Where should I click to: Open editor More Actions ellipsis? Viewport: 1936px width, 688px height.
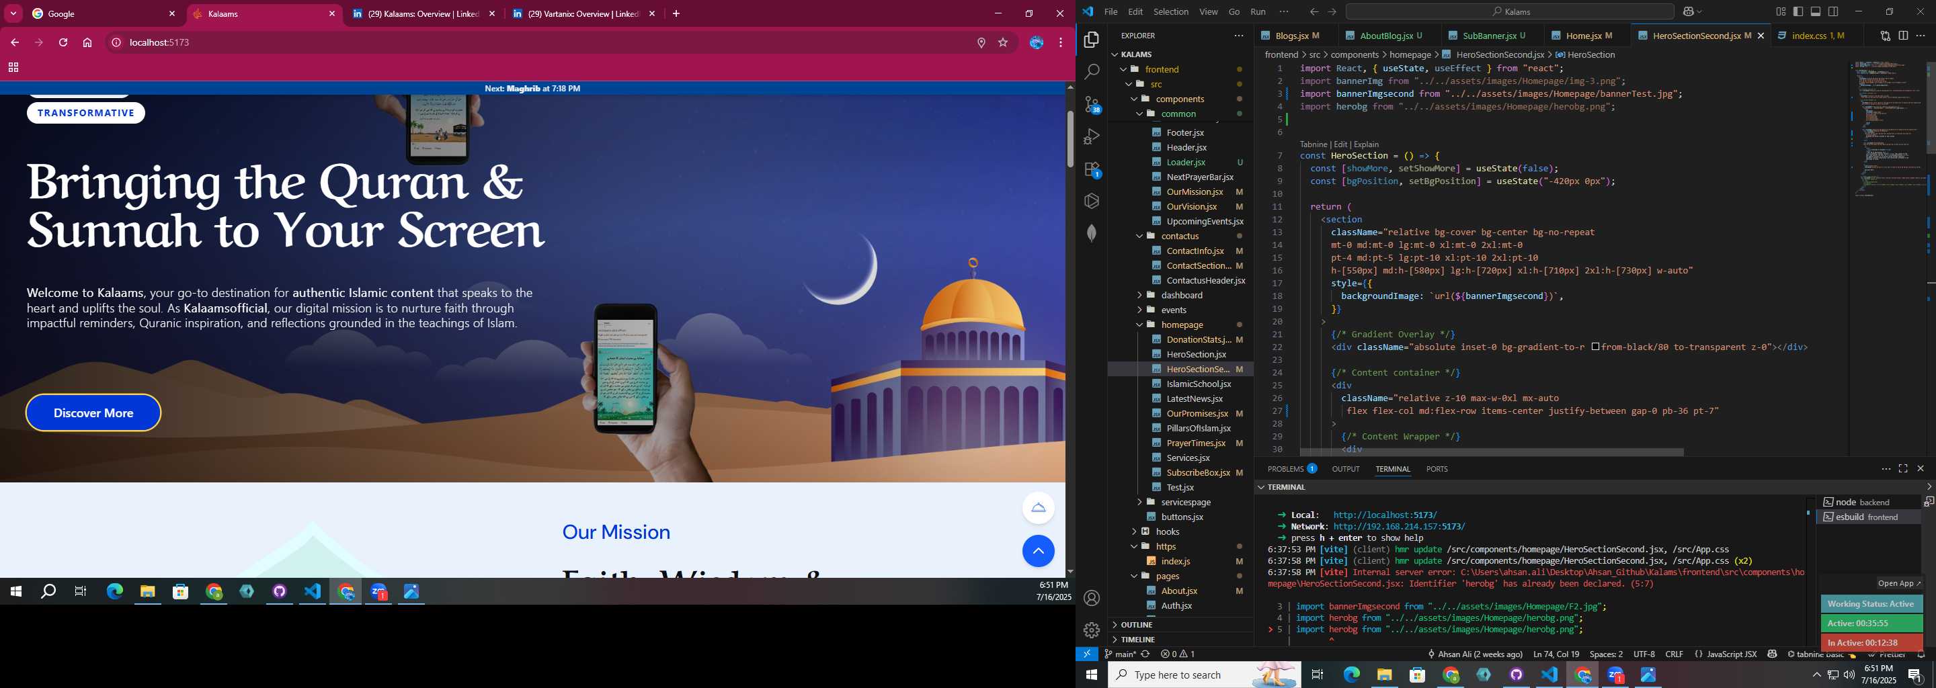[x=1921, y=36]
